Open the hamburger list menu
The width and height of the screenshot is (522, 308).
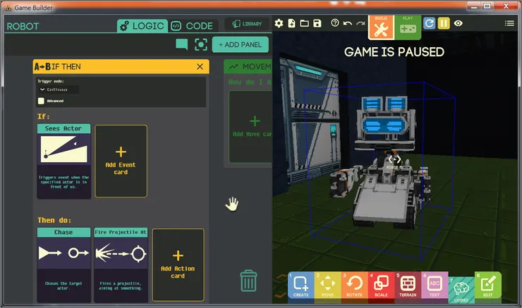pyautogui.click(x=509, y=23)
